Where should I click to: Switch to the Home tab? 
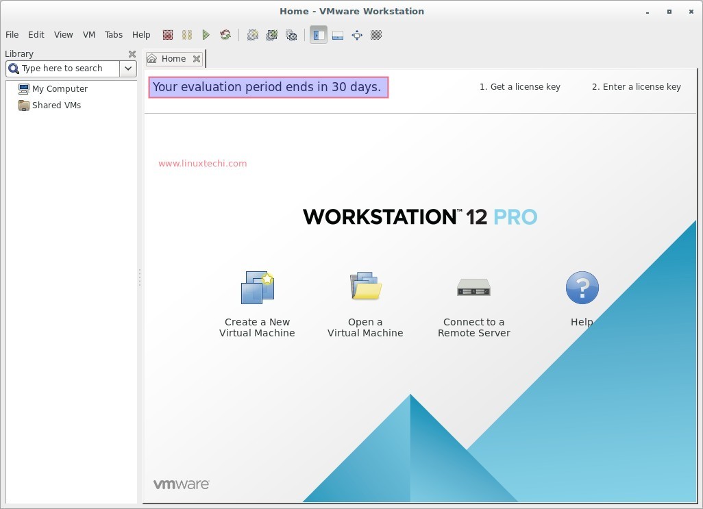(174, 59)
